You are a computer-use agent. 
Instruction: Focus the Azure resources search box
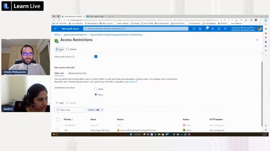[136, 29]
